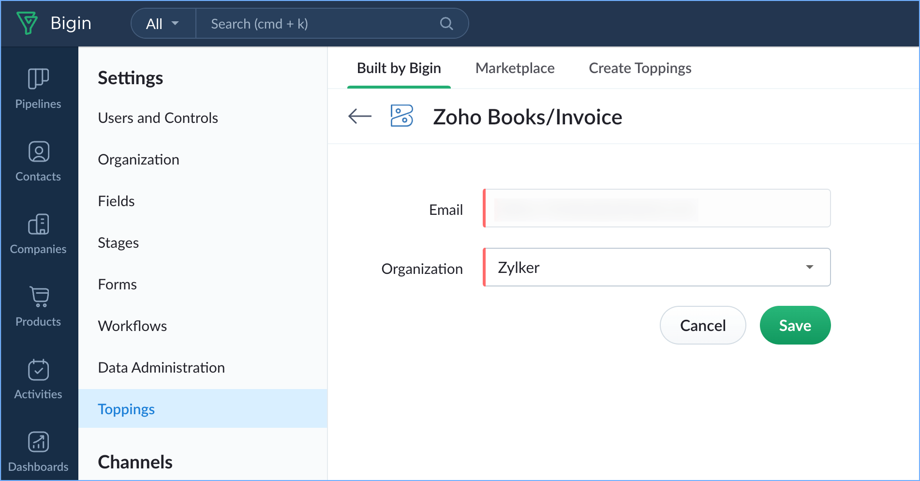Expand the All search filter dropdown
The width and height of the screenshot is (920, 481).
[163, 23]
